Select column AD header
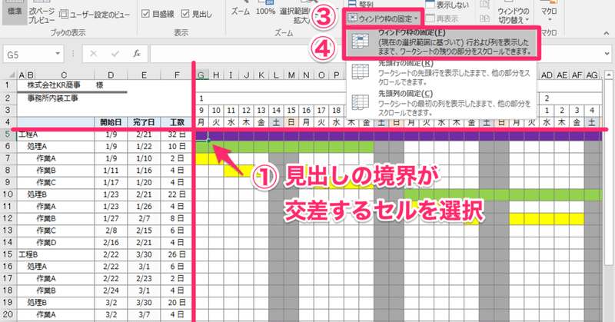 (x=547, y=75)
